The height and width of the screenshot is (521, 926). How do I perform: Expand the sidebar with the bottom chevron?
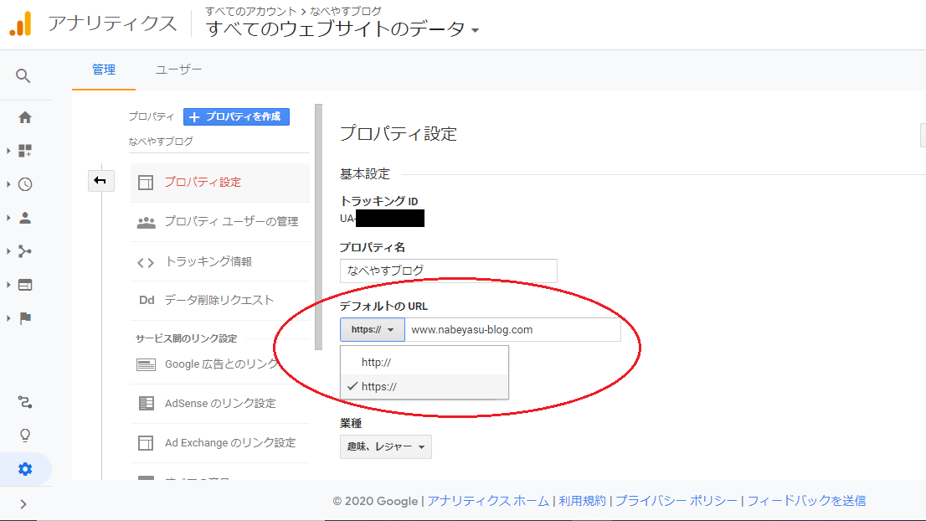click(x=23, y=504)
